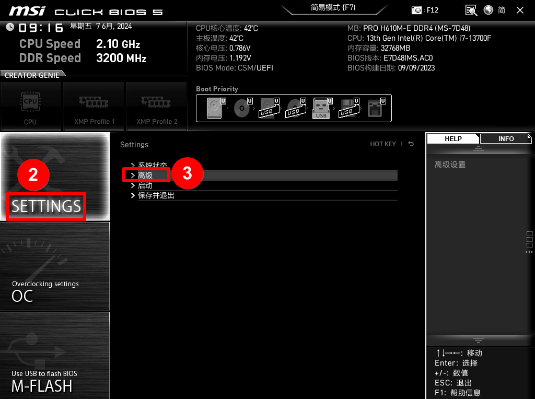Switch to the INFO tab
This screenshot has height=399, width=535.
pos(505,138)
